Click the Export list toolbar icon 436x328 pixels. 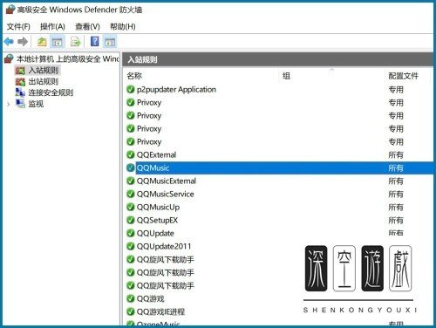point(76,42)
